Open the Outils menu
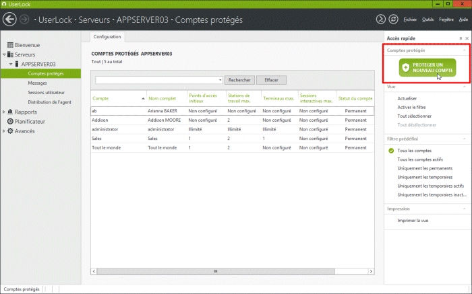 [427, 20]
